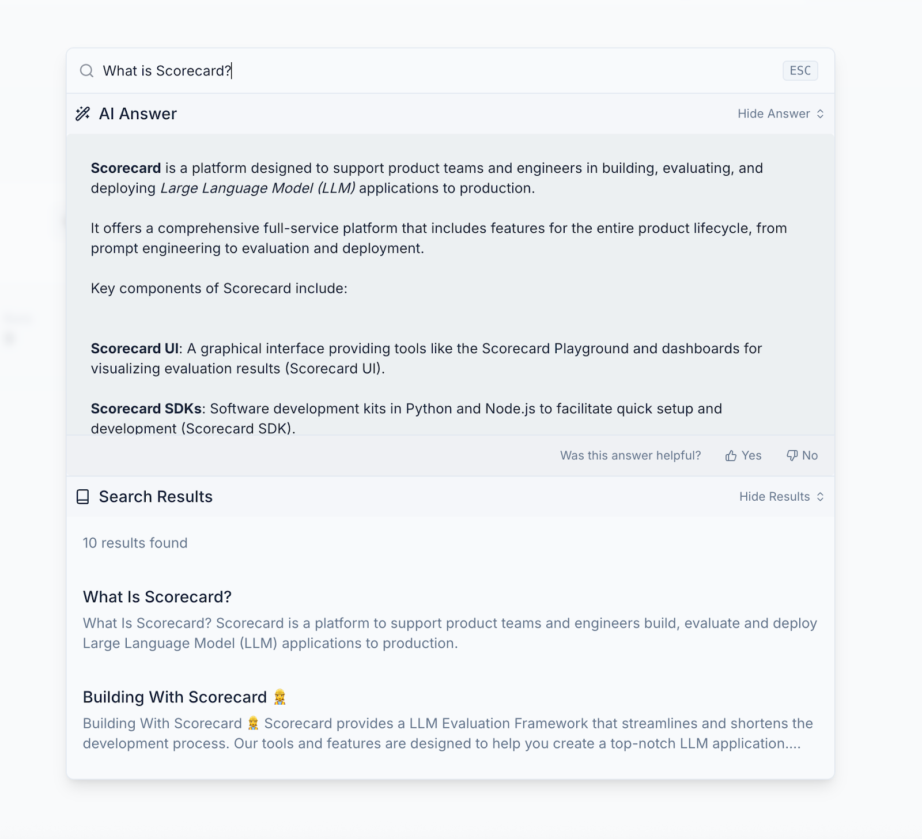This screenshot has width=922, height=839.
Task: Collapse search results using Hide Results
Action: [773, 496]
